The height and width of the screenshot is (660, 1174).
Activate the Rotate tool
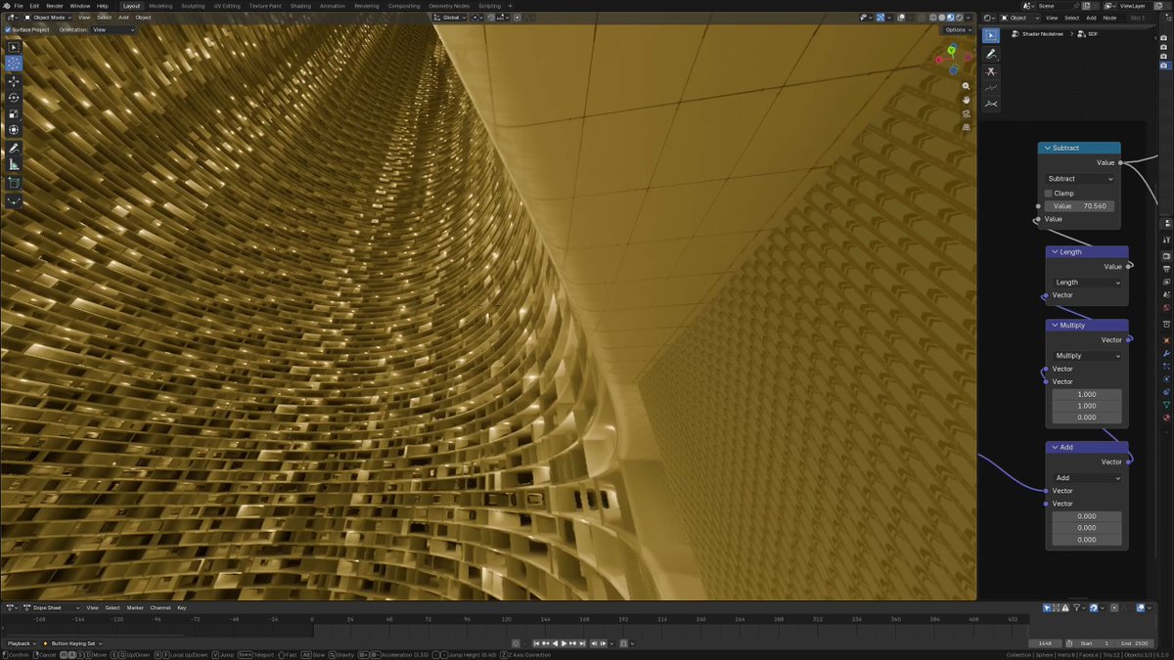point(14,97)
